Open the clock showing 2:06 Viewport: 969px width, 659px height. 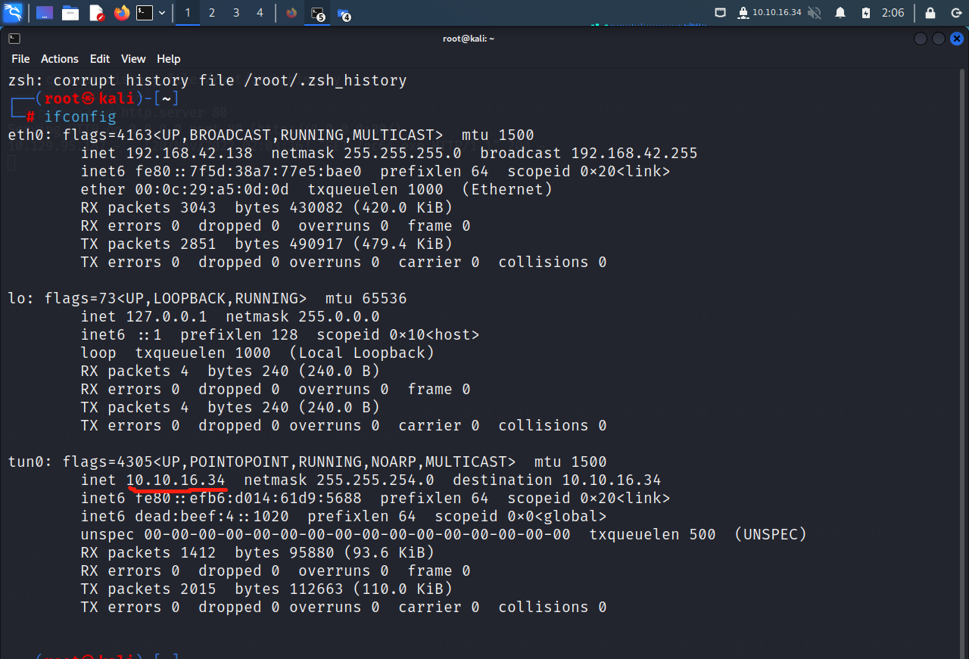(x=893, y=13)
